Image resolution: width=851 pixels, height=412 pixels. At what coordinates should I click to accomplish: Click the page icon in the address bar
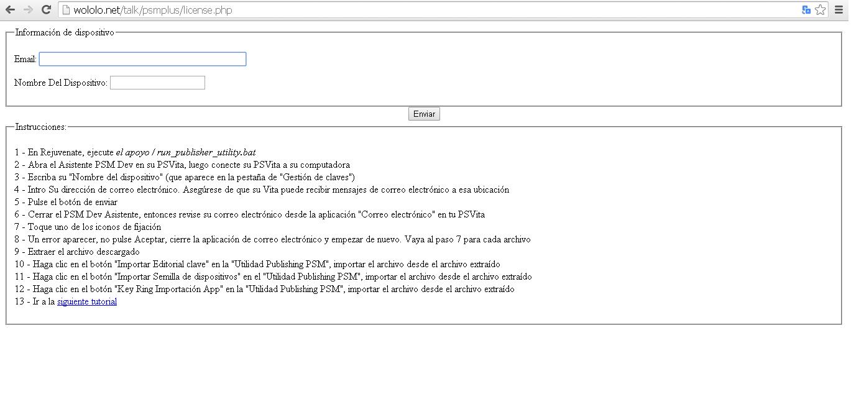click(66, 10)
